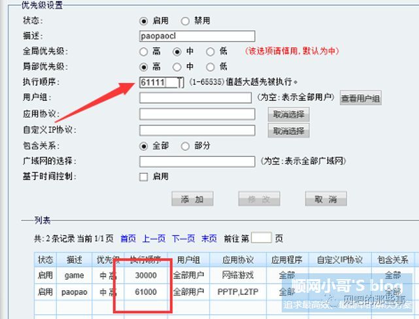Click the 广域网的选择 input field
Viewport: 419px width, 319px height.
[x=197, y=161]
